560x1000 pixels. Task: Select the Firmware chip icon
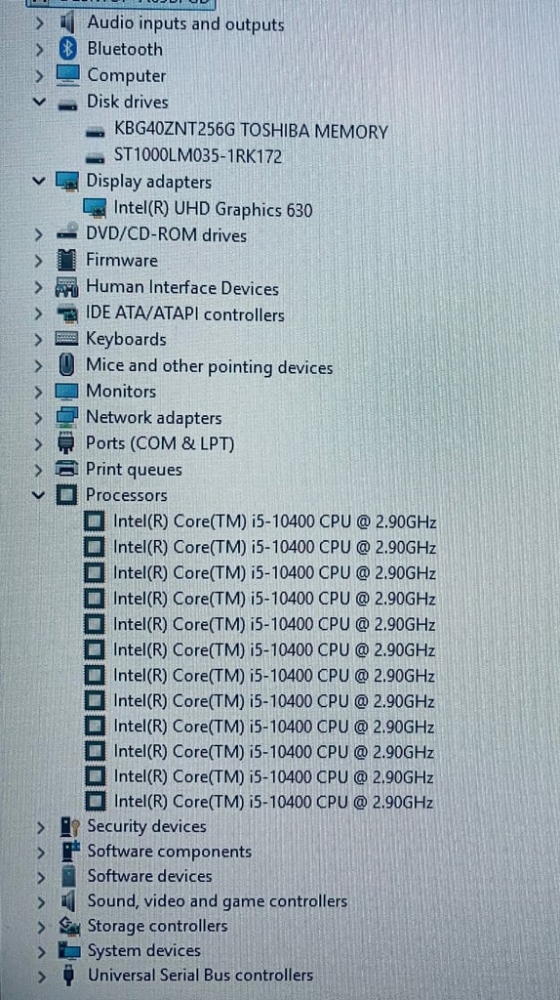[66, 260]
